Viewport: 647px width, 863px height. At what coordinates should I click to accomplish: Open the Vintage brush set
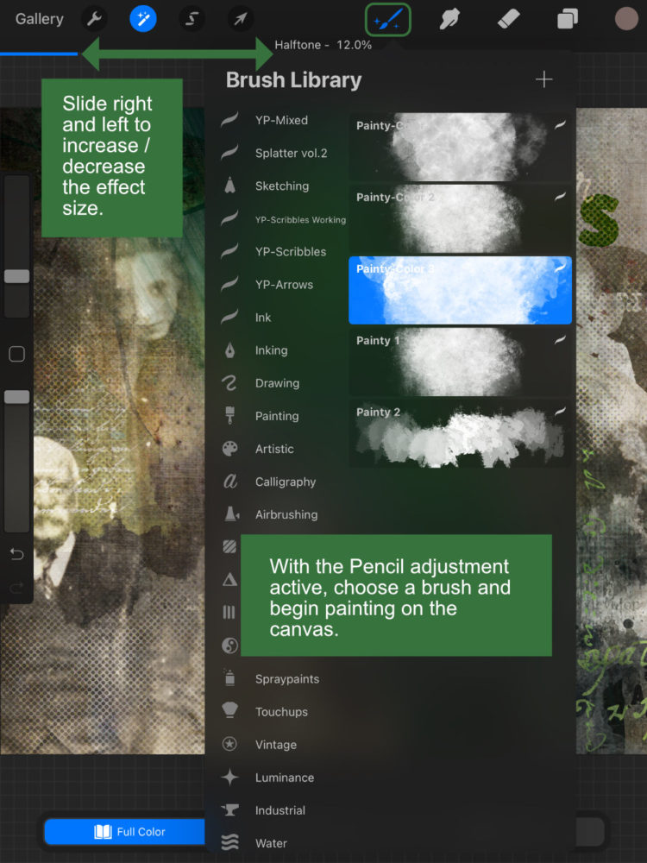click(x=275, y=744)
